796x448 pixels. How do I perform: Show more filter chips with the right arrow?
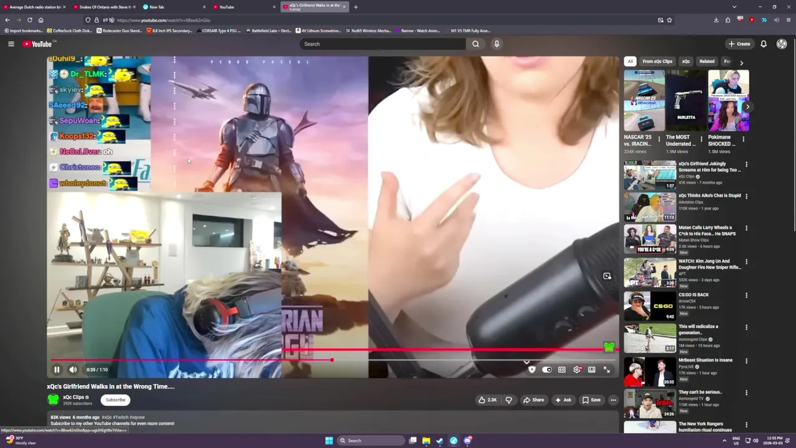741,62
